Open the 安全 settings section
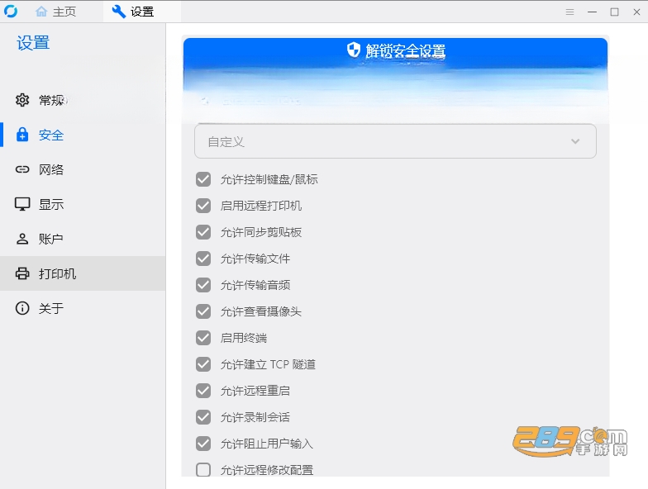 coord(83,135)
